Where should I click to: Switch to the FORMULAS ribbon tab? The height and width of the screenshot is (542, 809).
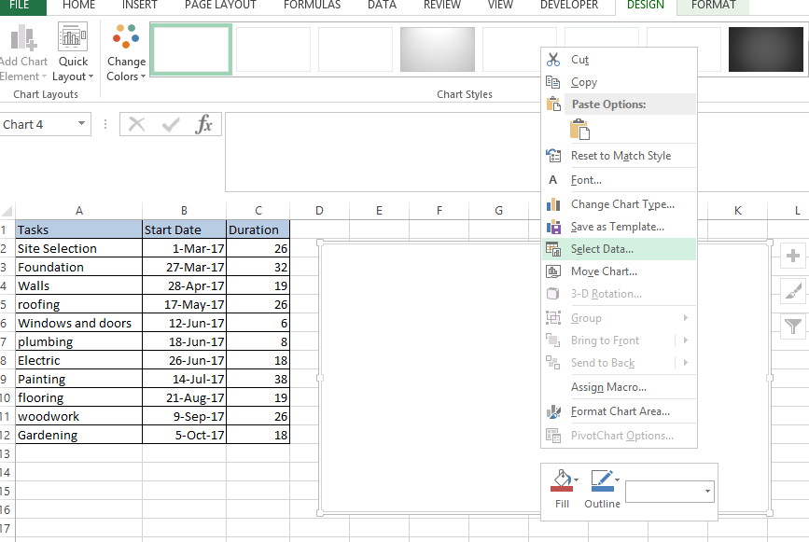tap(312, 6)
